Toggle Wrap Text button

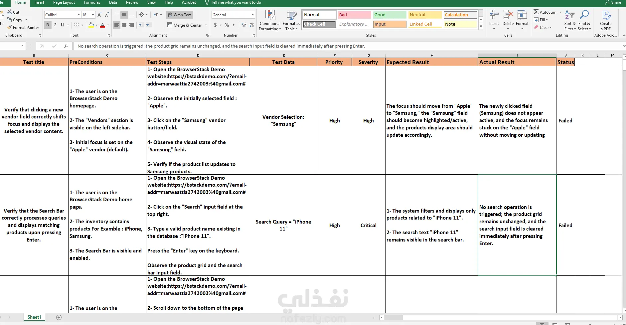179,15
